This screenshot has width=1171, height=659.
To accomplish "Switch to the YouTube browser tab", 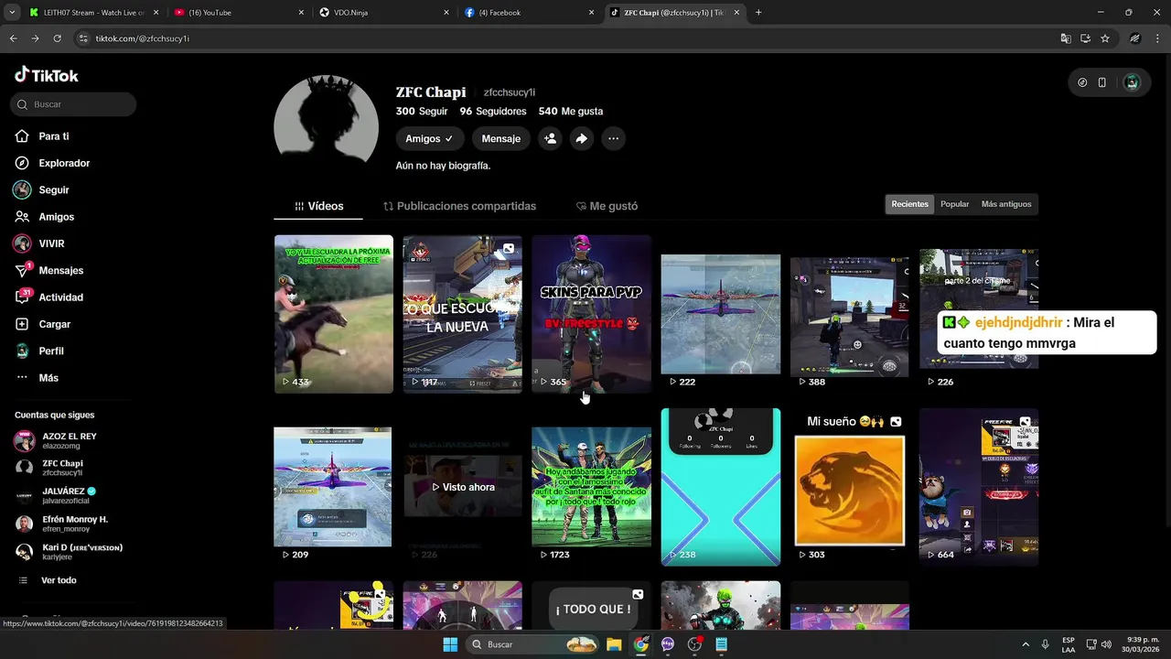I will click(238, 13).
